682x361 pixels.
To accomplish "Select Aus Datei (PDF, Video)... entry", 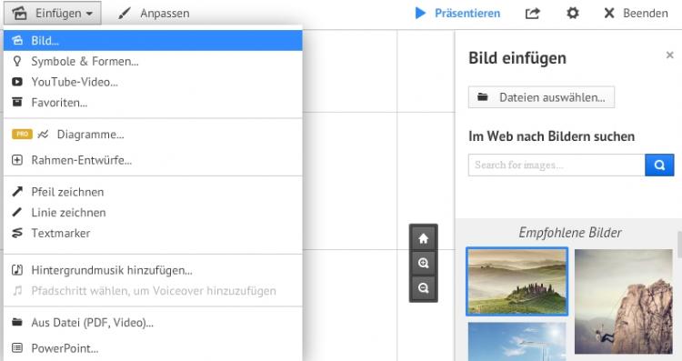I will click(x=153, y=322).
